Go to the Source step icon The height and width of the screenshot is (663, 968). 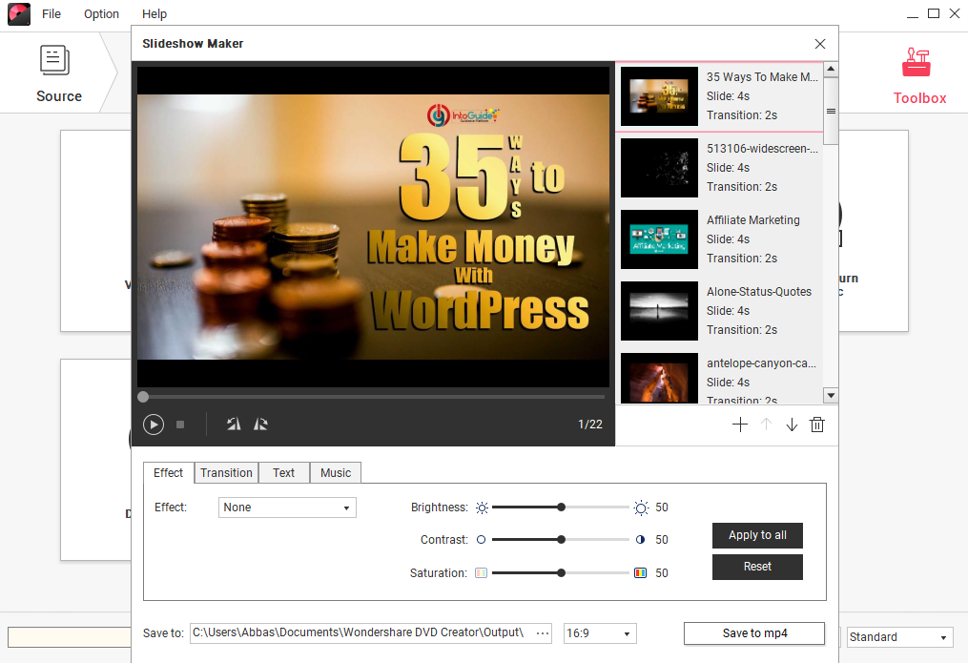[x=55, y=60]
